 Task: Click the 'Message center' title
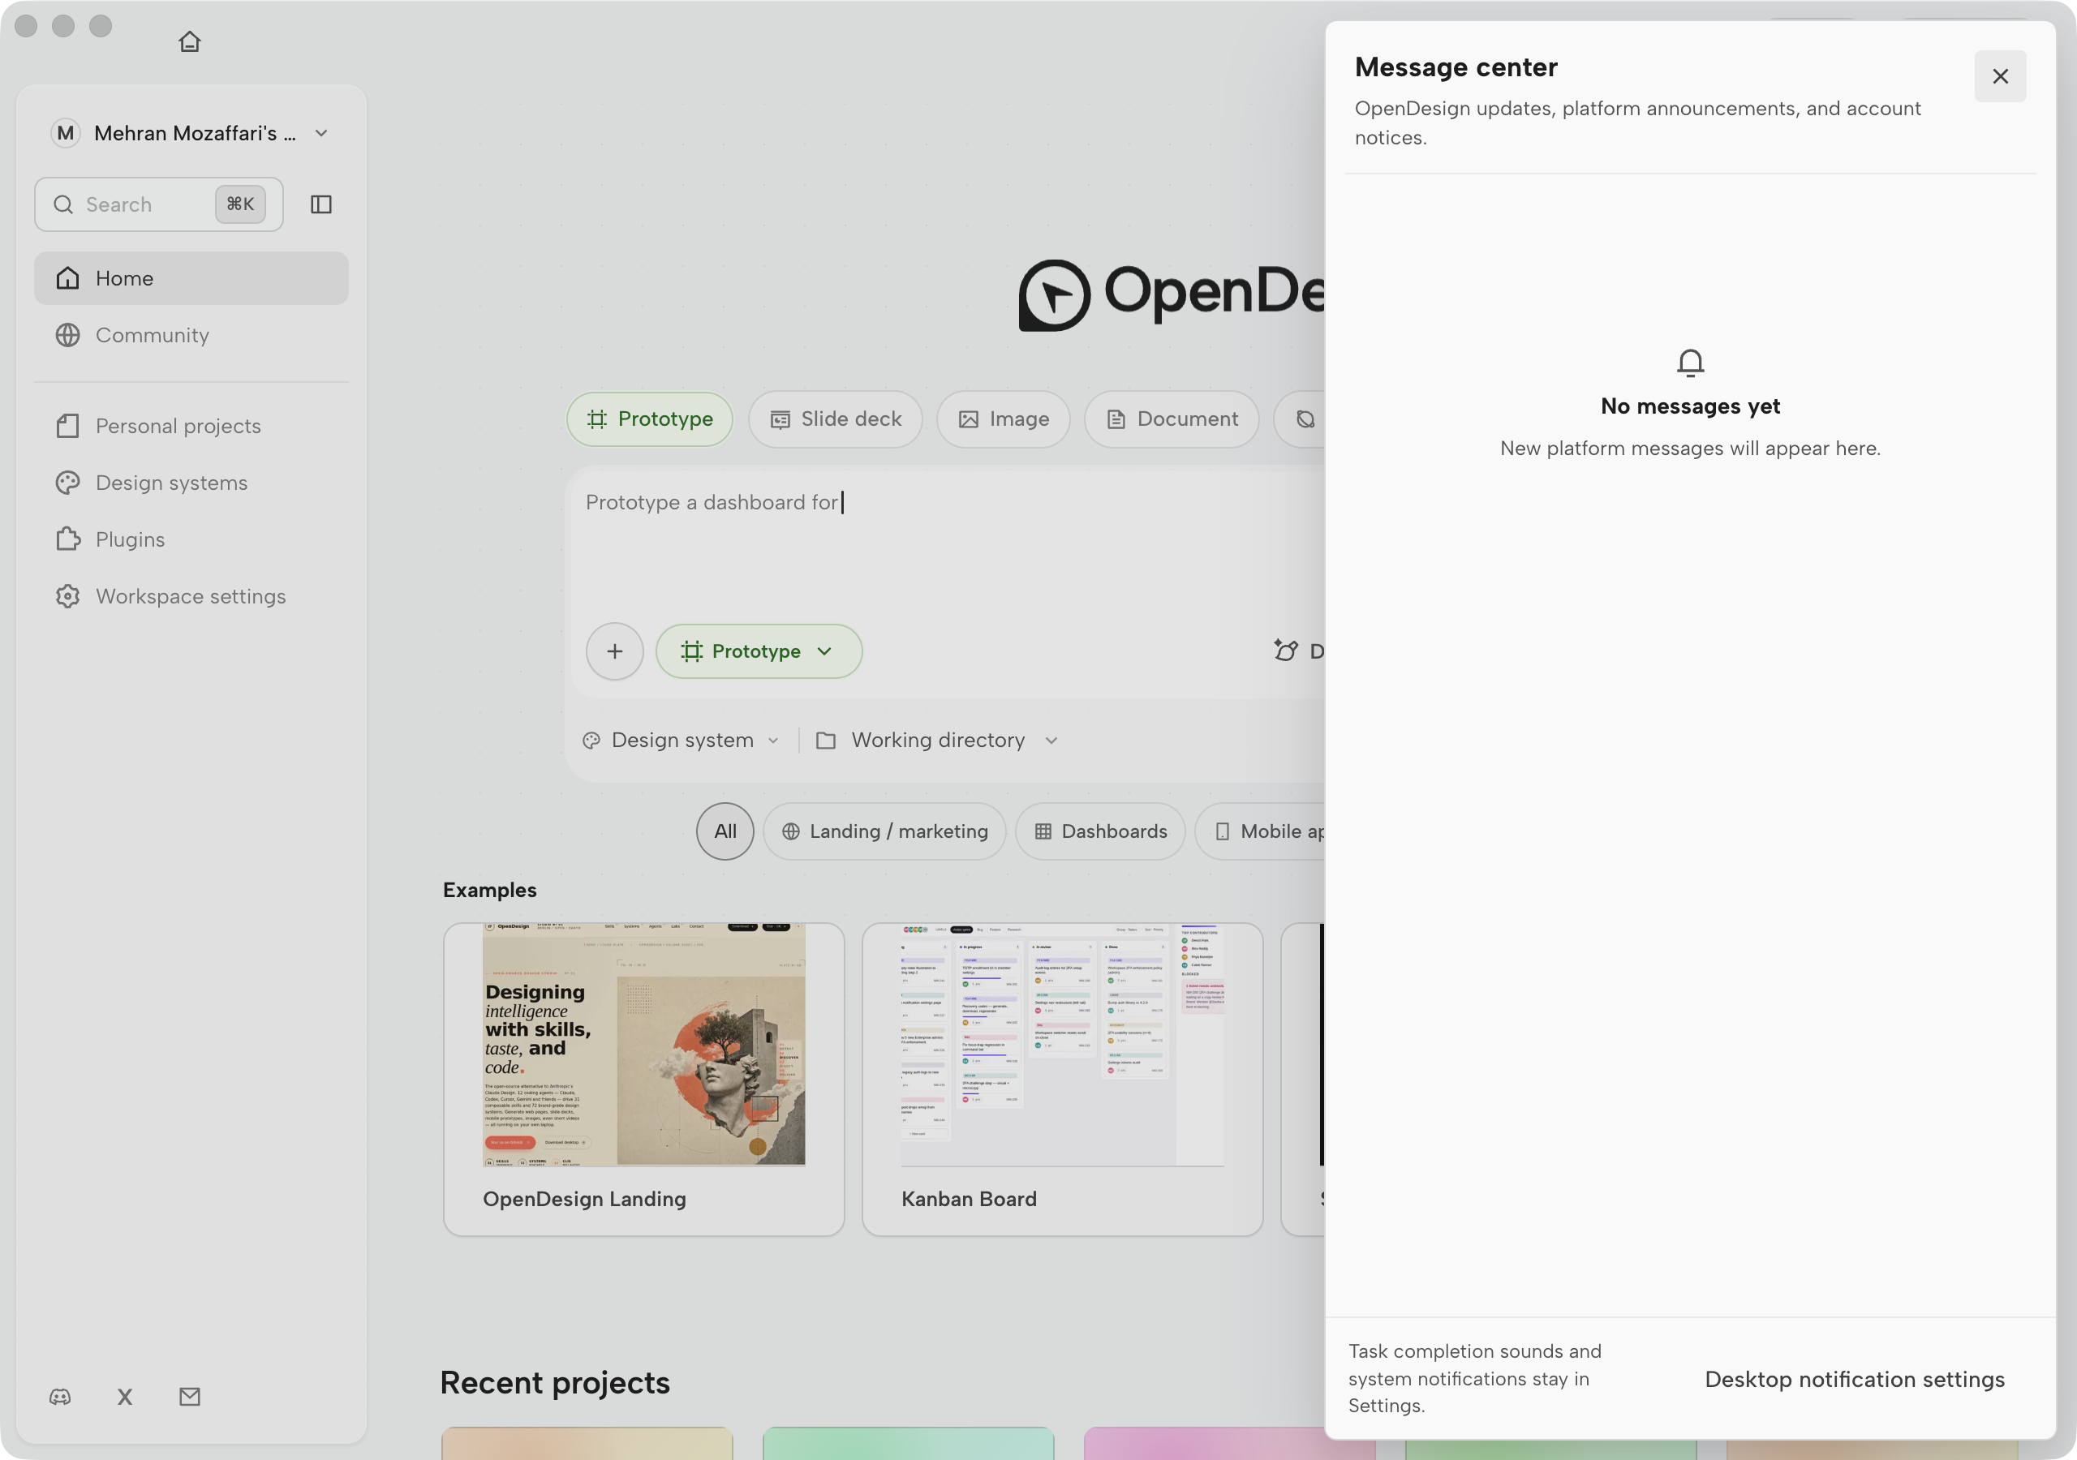pyautogui.click(x=1456, y=67)
